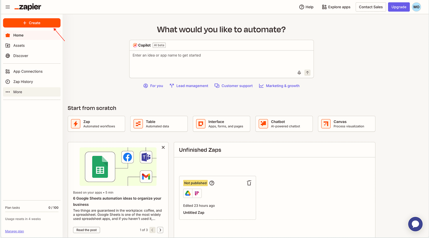The image size is (429, 238).
Task: Click the AI beta badge next to Copilot
Action: 159,45
